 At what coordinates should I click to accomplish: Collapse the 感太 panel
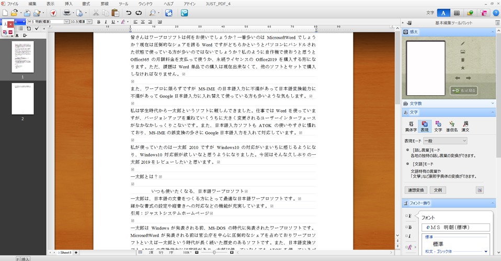(493, 31)
